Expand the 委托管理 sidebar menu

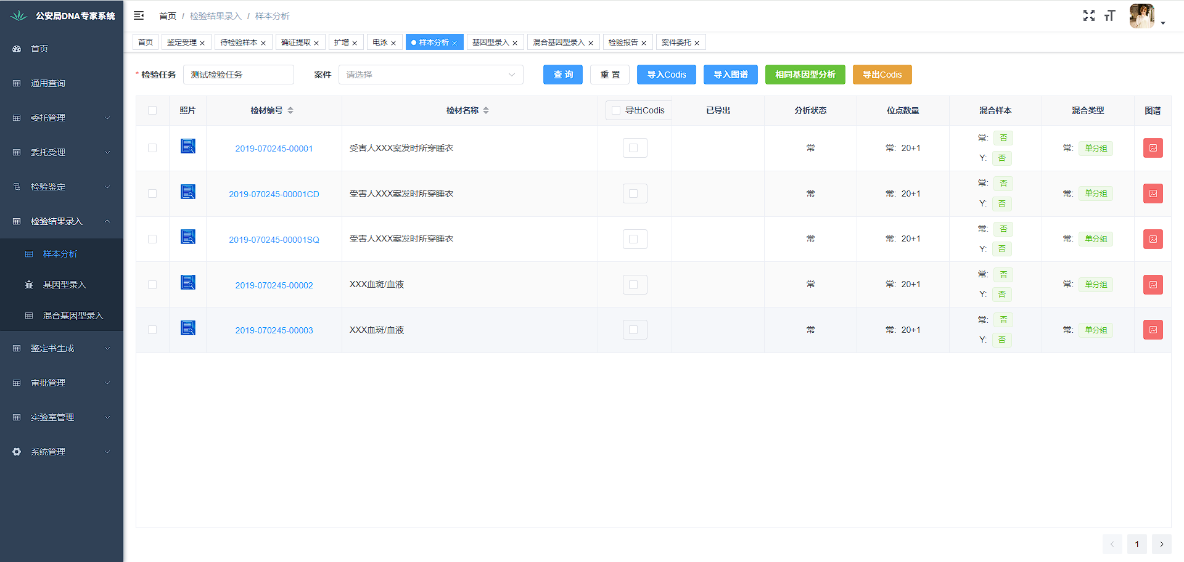(62, 118)
